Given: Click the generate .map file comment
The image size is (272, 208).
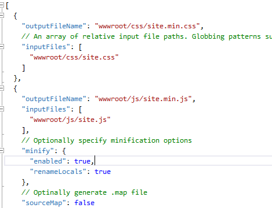Looking at the screenshot, I should pyautogui.click(x=84, y=192).
